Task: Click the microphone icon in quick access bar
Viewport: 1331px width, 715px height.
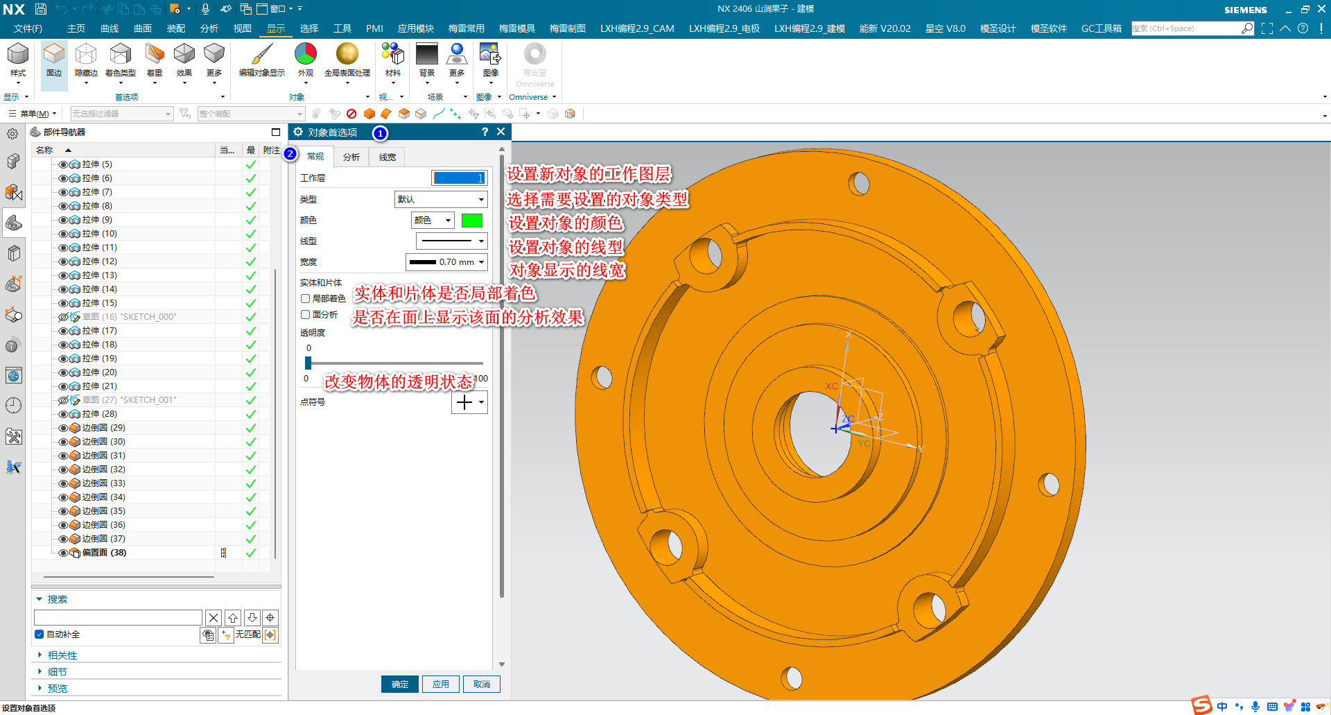Action: (x=205, y=9)
